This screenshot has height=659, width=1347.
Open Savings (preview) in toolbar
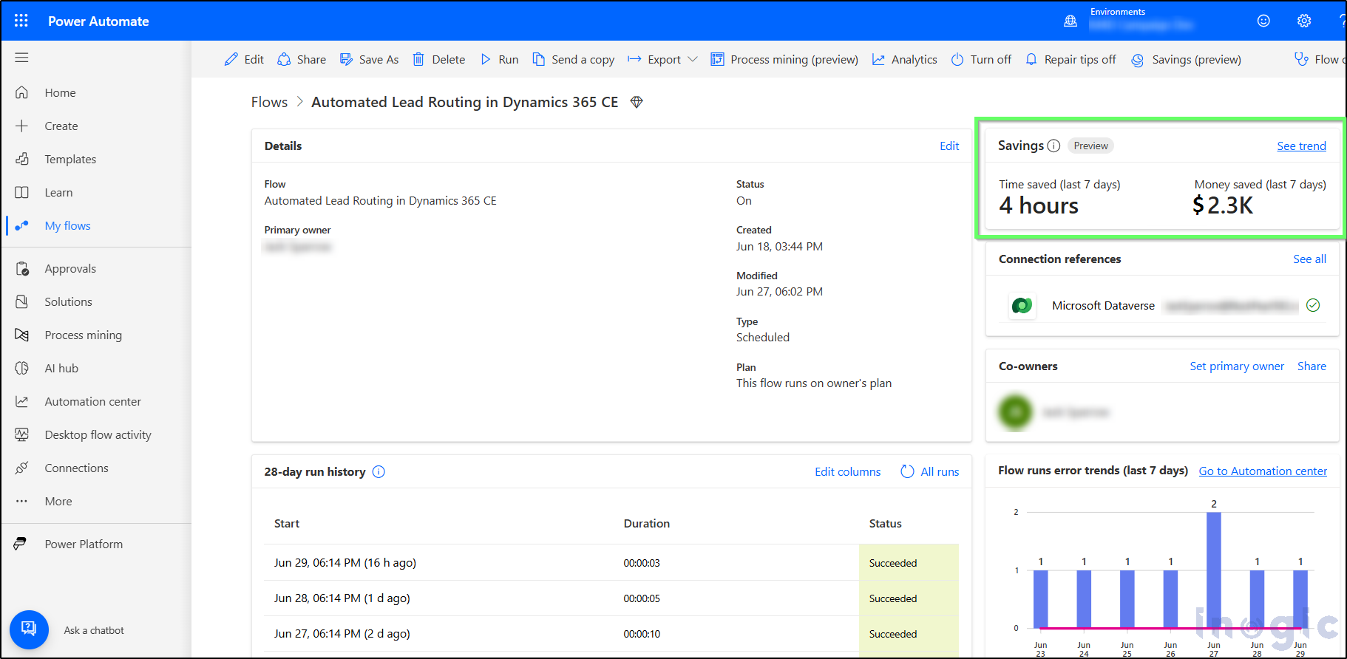point(1187,59)
